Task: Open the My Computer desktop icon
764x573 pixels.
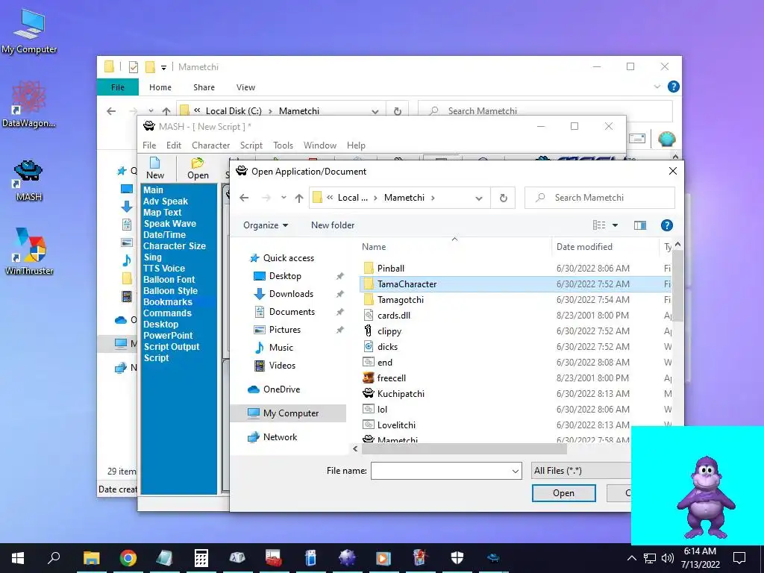Action: point(29,31)
